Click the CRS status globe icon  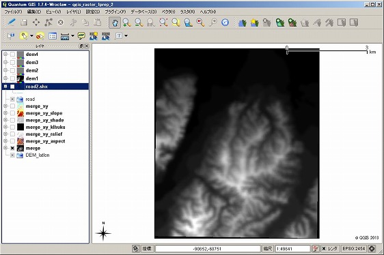372,249
